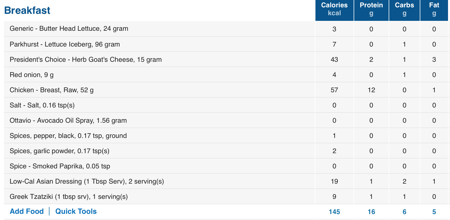
Task: Edit the Red onion 9 g entry
Action: [32, 75]
